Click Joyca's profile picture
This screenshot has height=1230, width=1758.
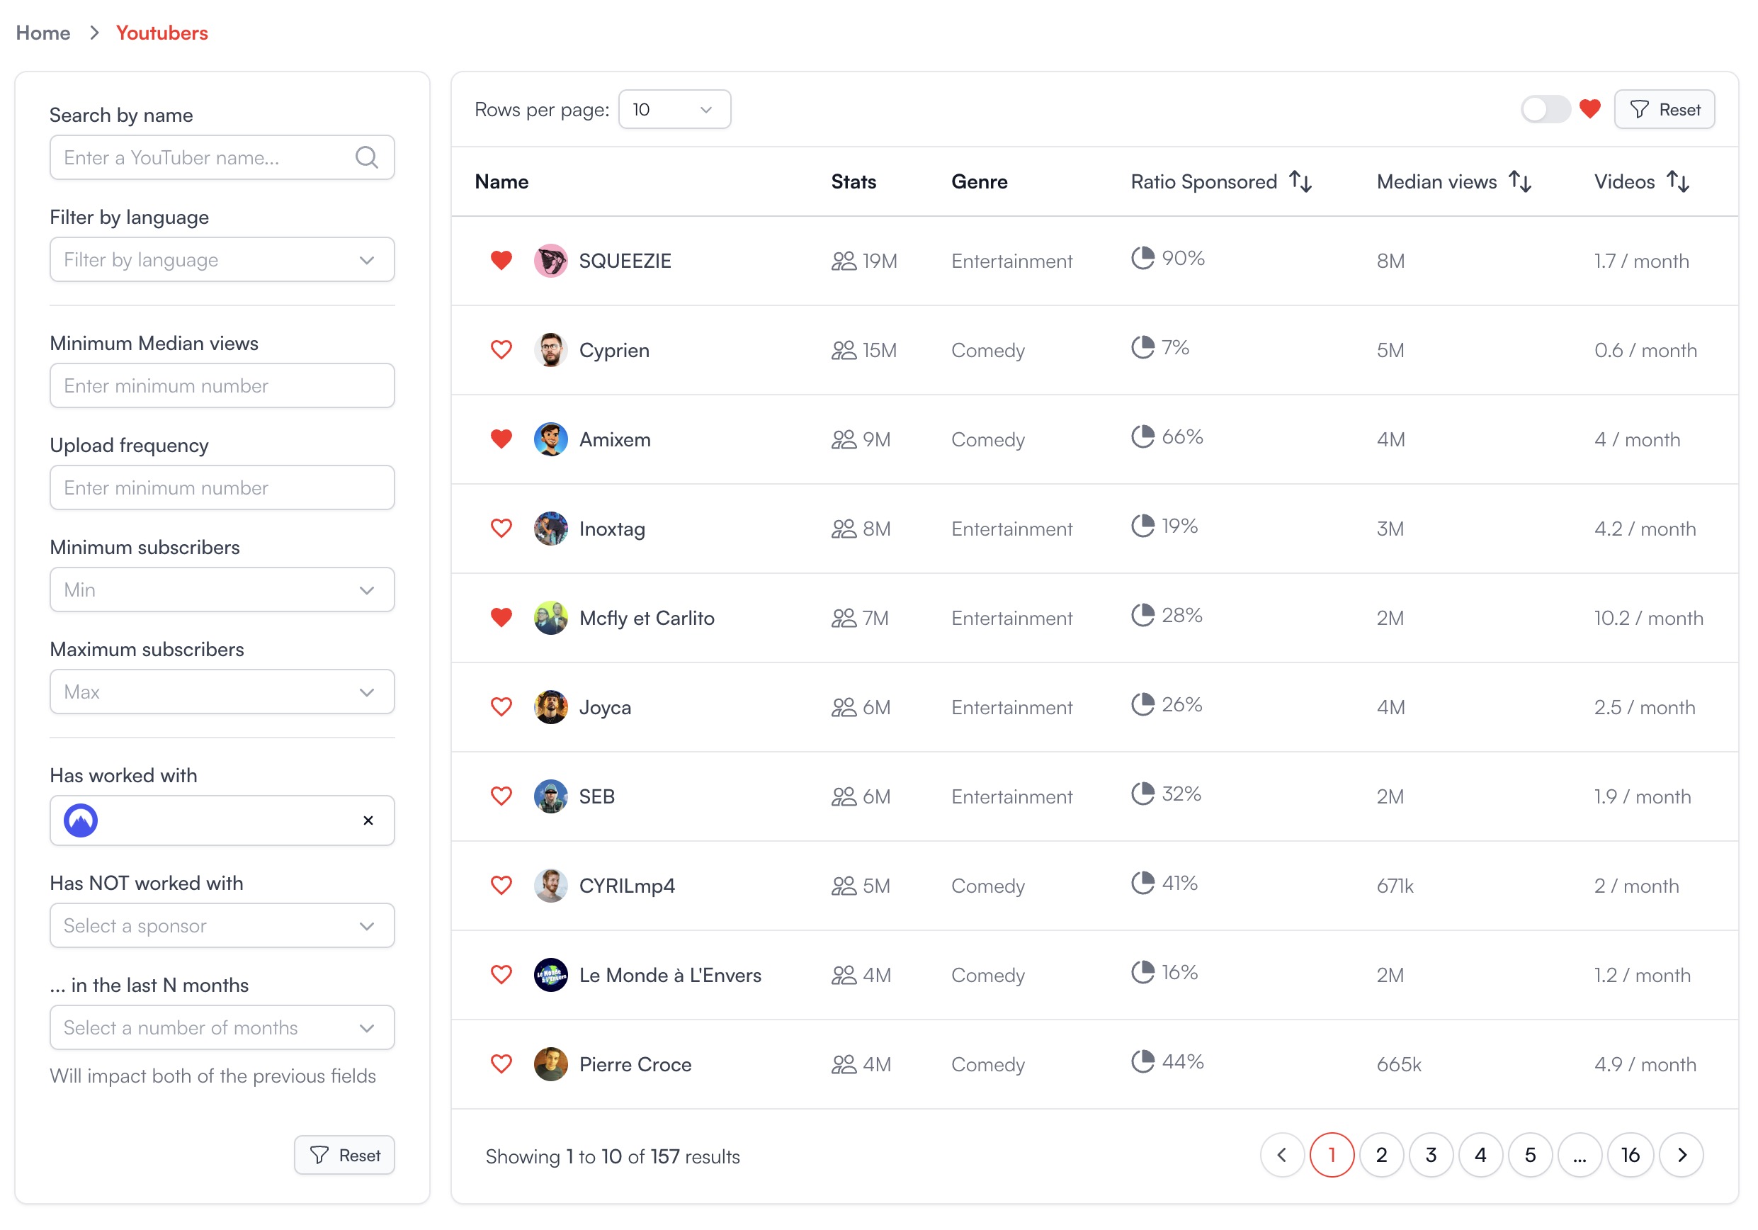pos(550,707)
